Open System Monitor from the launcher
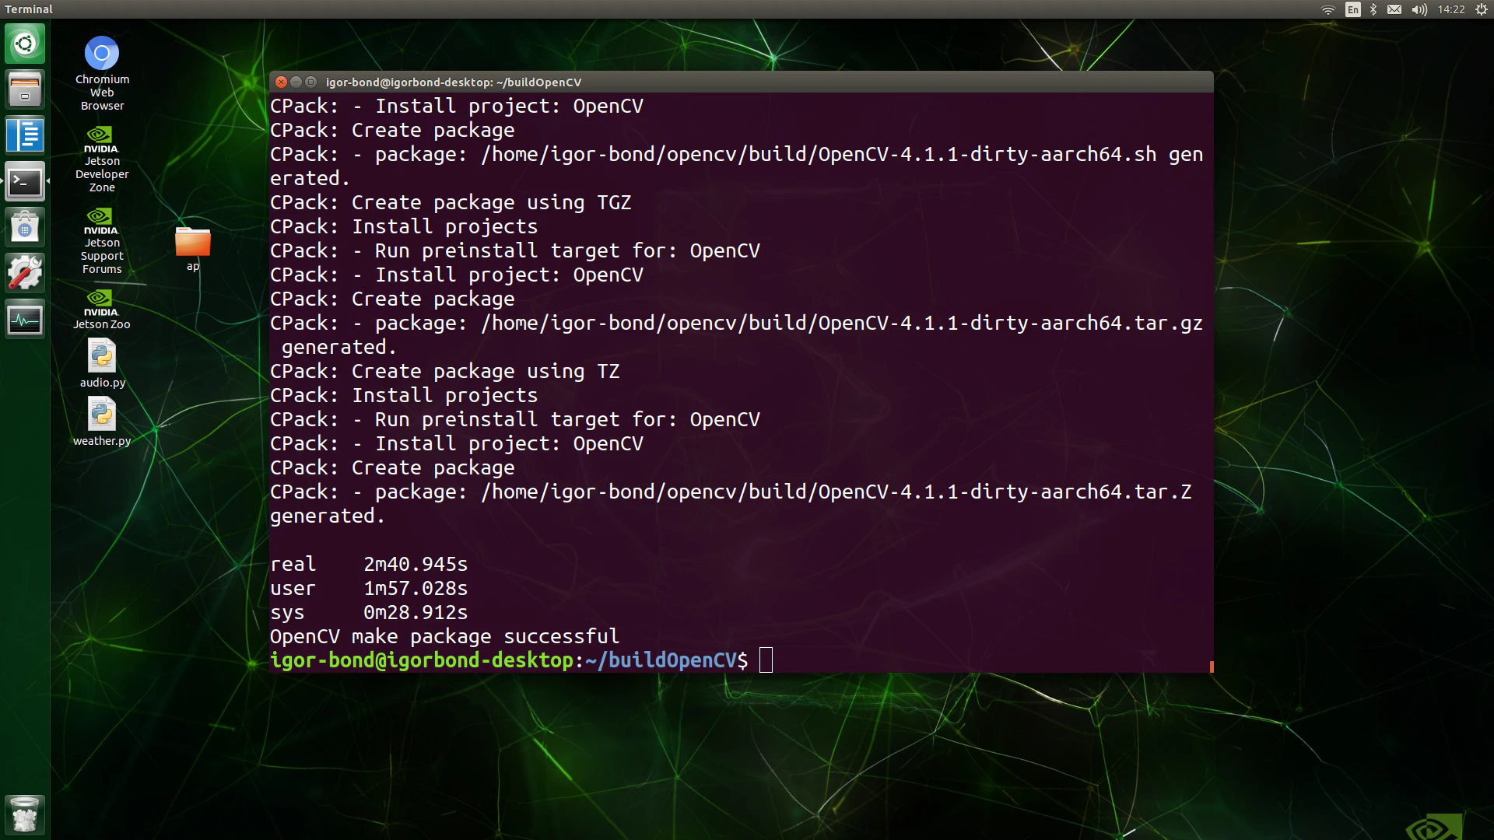This screenshot has height=840, width=1494. [x=25, y=318]
